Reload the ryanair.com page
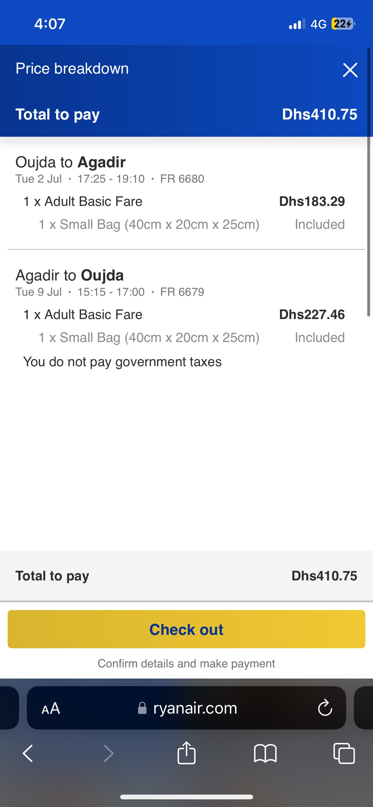Image resolution: width=373 pixels, height=807 pixels. (325, 708)
